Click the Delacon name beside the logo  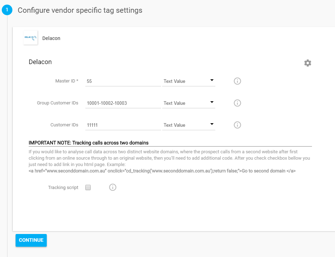click(51, 38)
